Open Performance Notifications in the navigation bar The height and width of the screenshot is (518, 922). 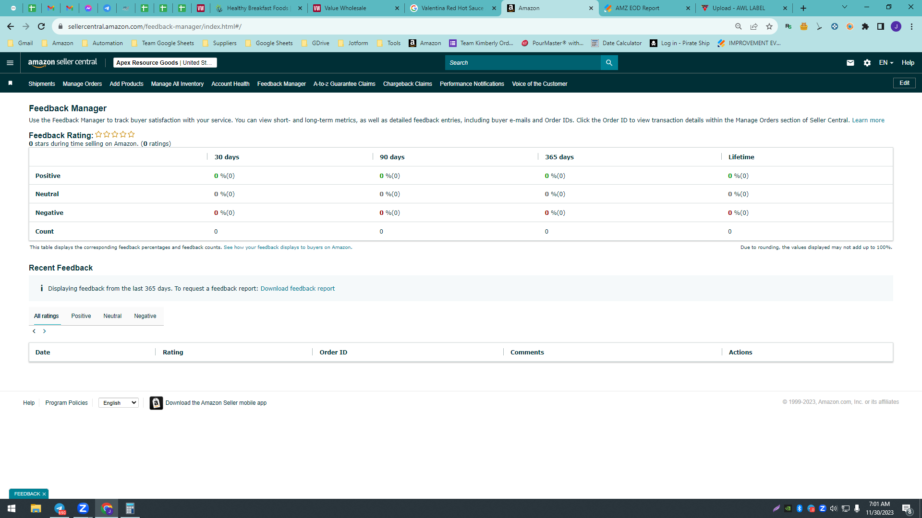tap(472, 84)
